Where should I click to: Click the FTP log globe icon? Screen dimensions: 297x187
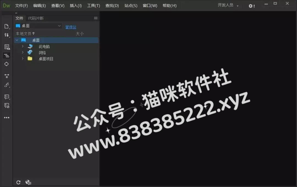28,182
